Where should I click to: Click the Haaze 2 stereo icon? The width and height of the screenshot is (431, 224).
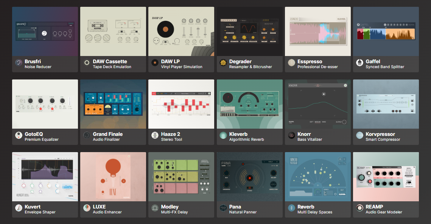point(155,135)
